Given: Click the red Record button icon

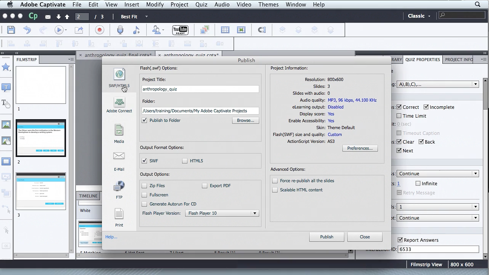Looking at the screenshot, I should tap(100, 30).
